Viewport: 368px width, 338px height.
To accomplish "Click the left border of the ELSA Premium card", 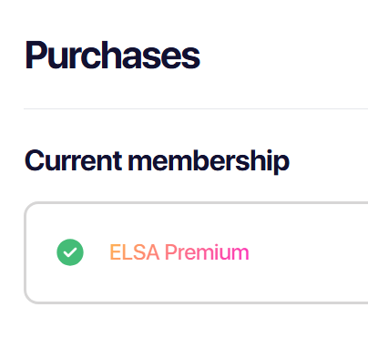I will tap(25, 252).
